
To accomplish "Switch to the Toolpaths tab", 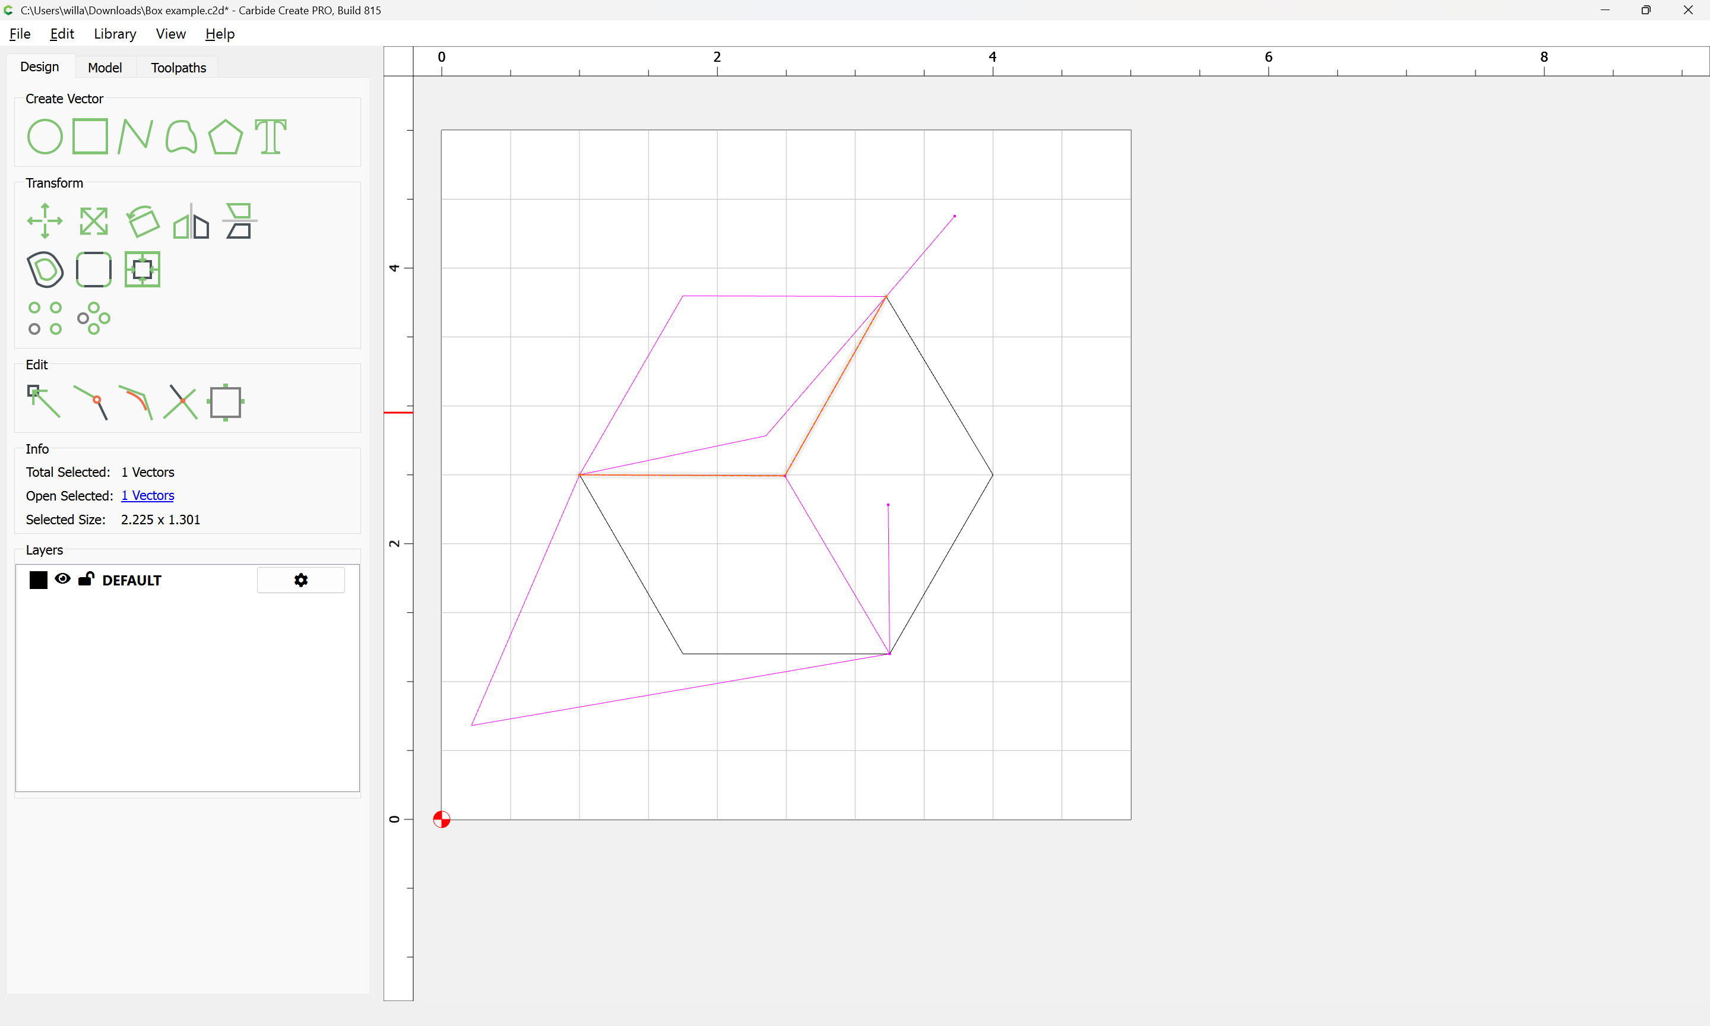I will click(178, 68).
